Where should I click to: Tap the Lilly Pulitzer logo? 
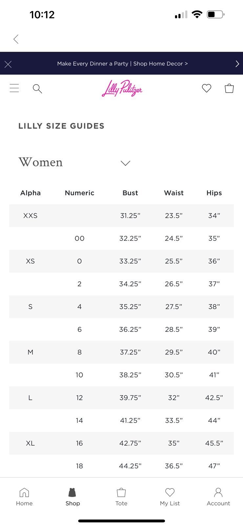122,88
